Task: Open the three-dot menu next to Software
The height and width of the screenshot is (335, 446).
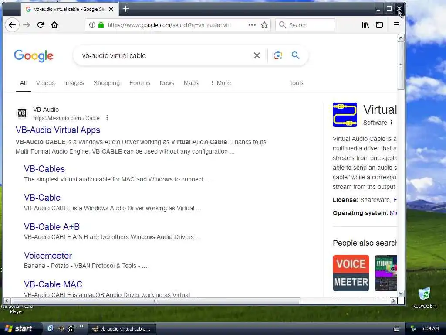Action: pos(392,122)
